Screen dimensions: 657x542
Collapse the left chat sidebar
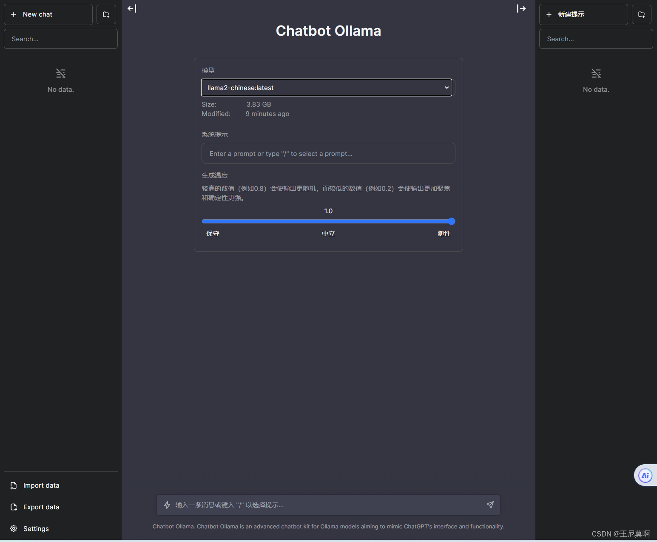point(132,8)
